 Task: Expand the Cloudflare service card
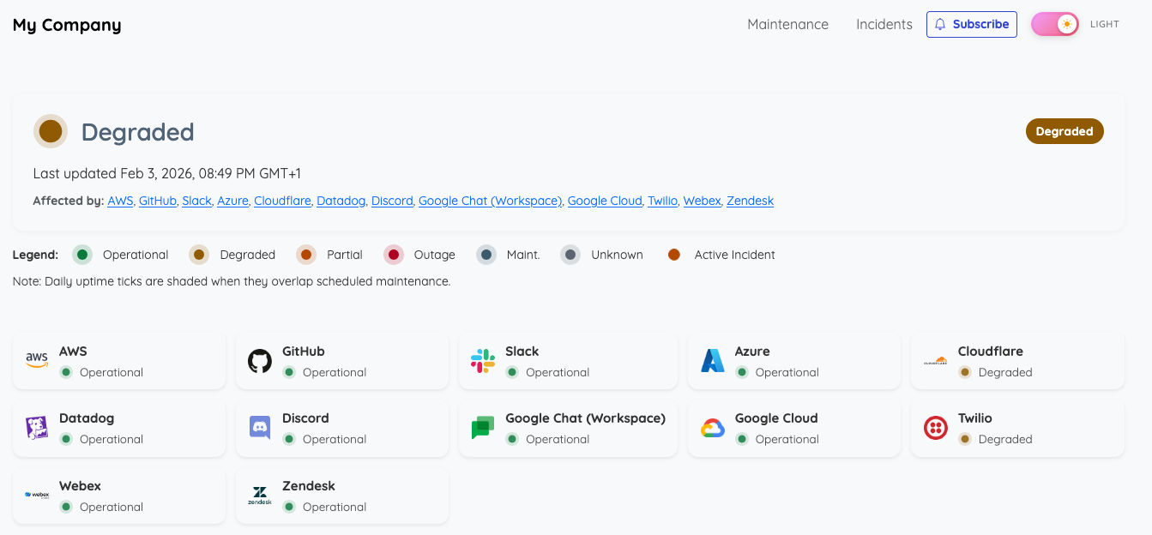(x=1017, y=360)
